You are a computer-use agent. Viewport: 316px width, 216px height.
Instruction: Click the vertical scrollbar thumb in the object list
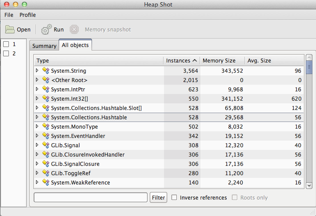tap(308, 67)
